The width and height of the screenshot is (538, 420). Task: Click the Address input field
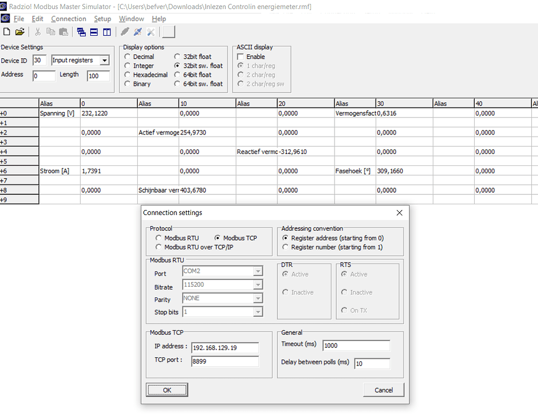click(44, 76)
